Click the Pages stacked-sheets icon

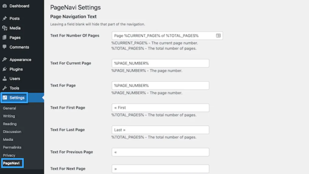5,37
